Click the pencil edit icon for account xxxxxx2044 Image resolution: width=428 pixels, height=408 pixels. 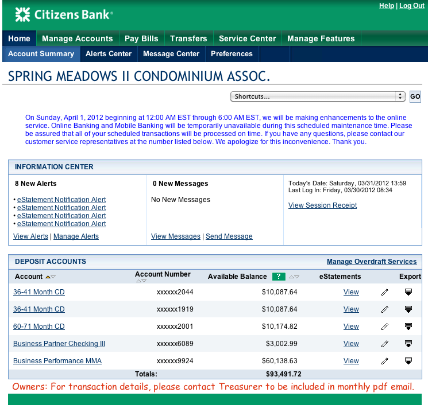[x=385, y=292]
